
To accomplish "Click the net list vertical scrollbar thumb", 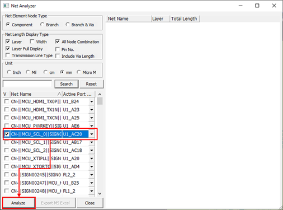I will tap(100, 101).
